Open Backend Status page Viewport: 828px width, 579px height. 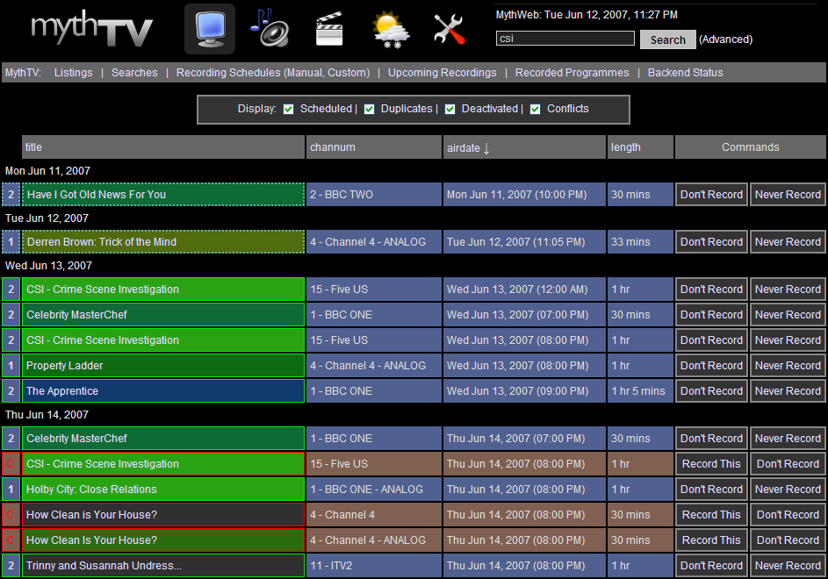coord(685,73)
